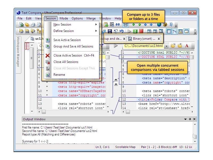Viewport: 213px width, 160px height.
Task: Click the merge right arrow between panes
Action: 116,79
